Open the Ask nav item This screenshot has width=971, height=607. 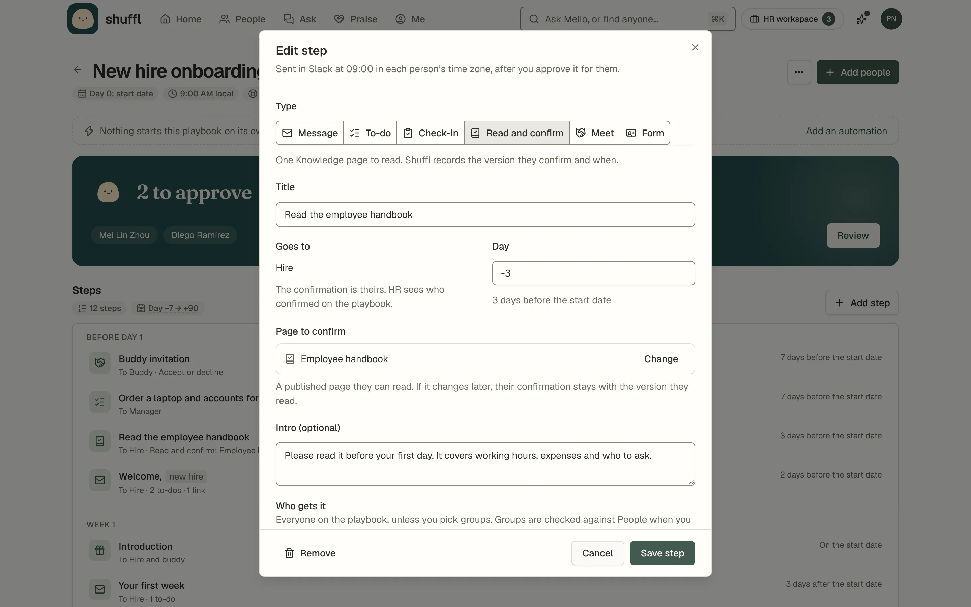[300, 19]
